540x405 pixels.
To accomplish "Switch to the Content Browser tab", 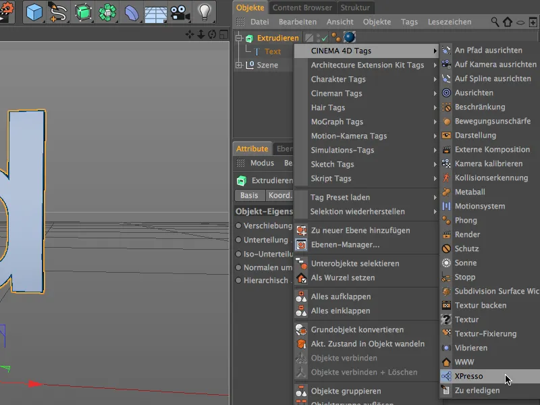I will [302, 7].
